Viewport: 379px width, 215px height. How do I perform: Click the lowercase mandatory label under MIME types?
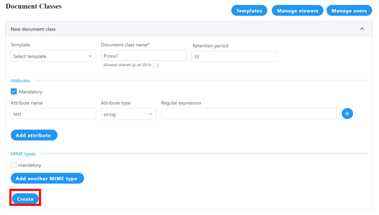click(x=29, y=165)
